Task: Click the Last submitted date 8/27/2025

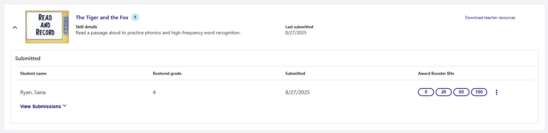Action: (x=296, y=33)
